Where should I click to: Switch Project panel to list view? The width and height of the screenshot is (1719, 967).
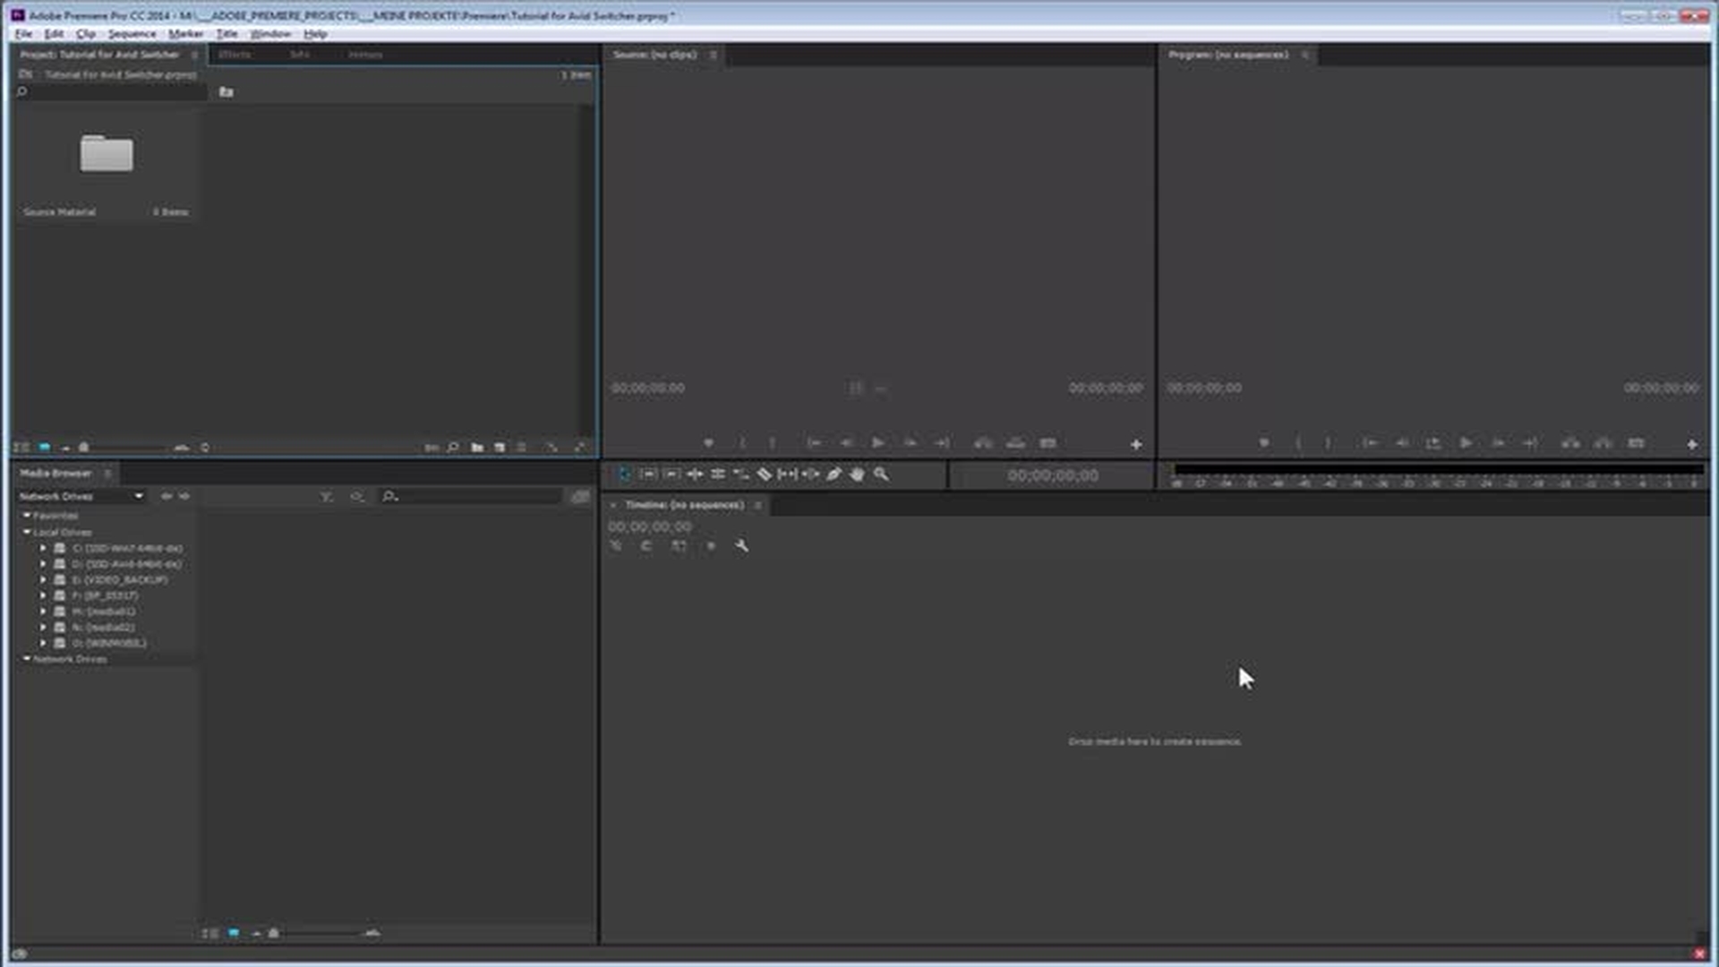(21, 447)
